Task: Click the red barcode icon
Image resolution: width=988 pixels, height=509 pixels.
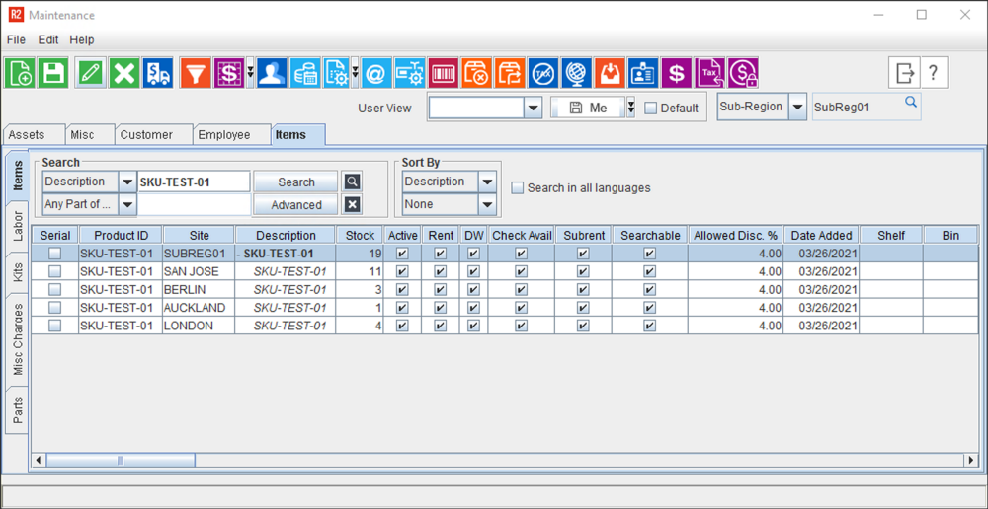Action: (444, 73)
